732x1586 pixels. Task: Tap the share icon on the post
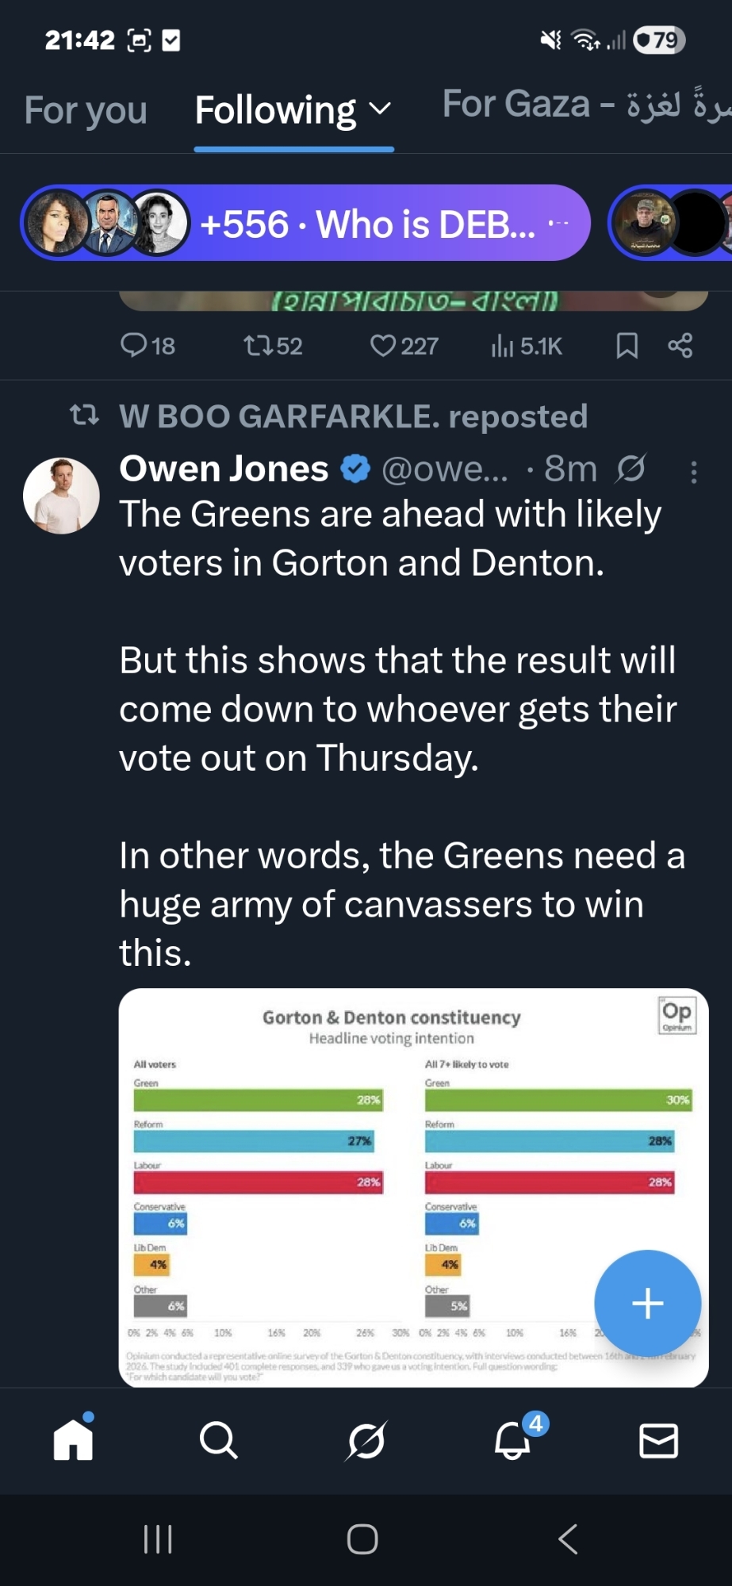tap(680, 345)
